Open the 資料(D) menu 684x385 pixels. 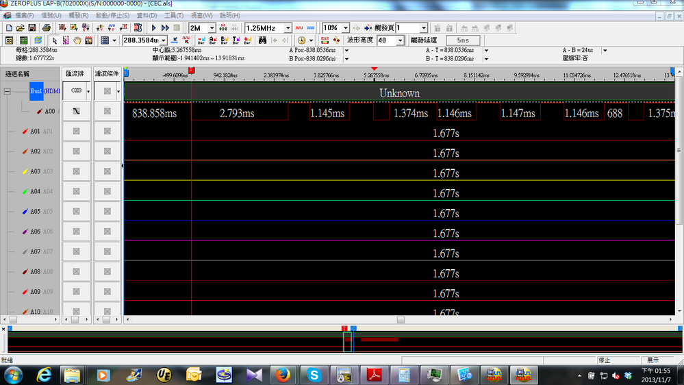[x=147, y=15]
